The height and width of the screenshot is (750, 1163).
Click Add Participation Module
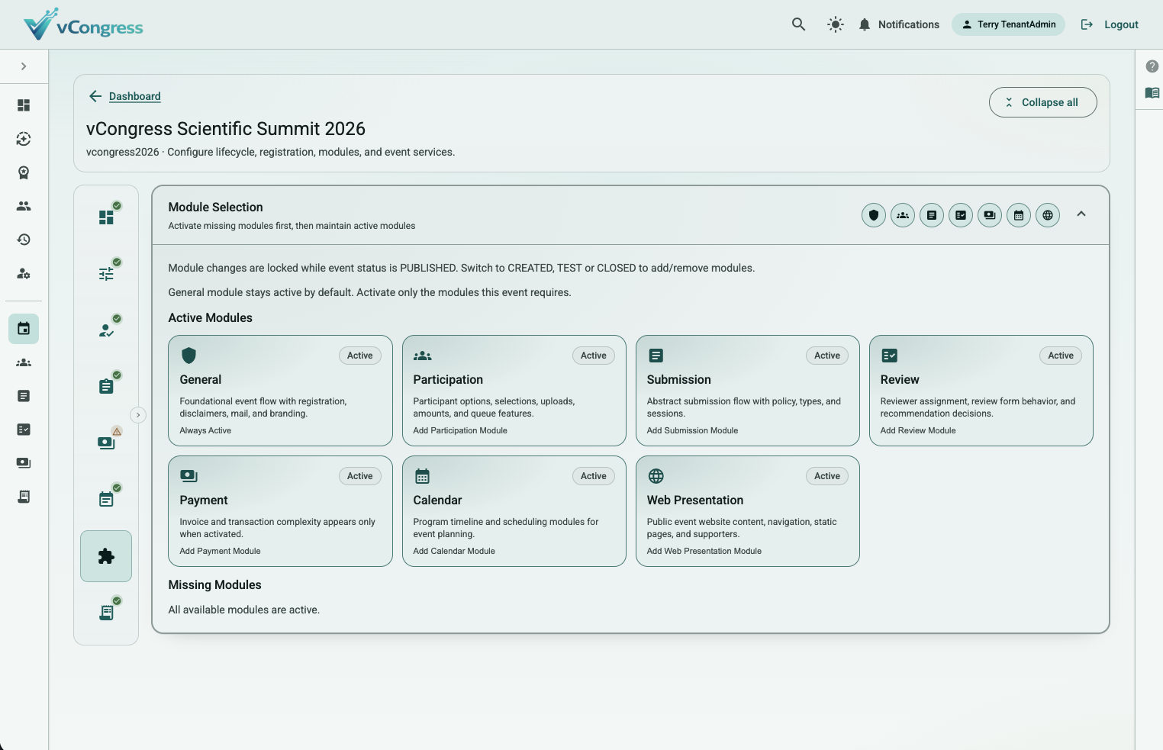click(x=460, y=430)
